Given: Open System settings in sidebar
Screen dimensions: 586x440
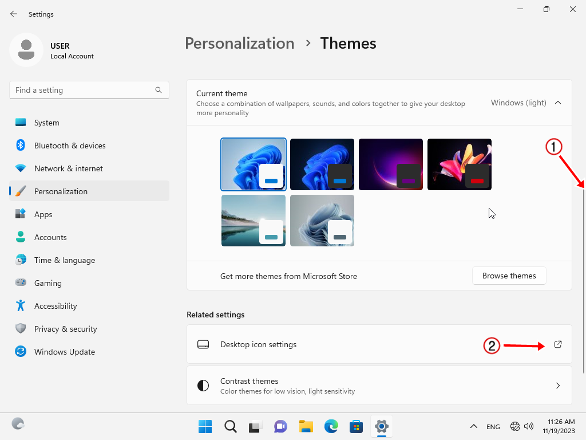Looking at the screenshot, I should pos(89,123).
